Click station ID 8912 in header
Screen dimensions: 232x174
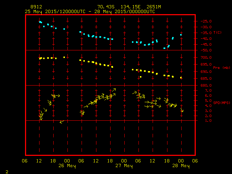[x=36, y=7]
